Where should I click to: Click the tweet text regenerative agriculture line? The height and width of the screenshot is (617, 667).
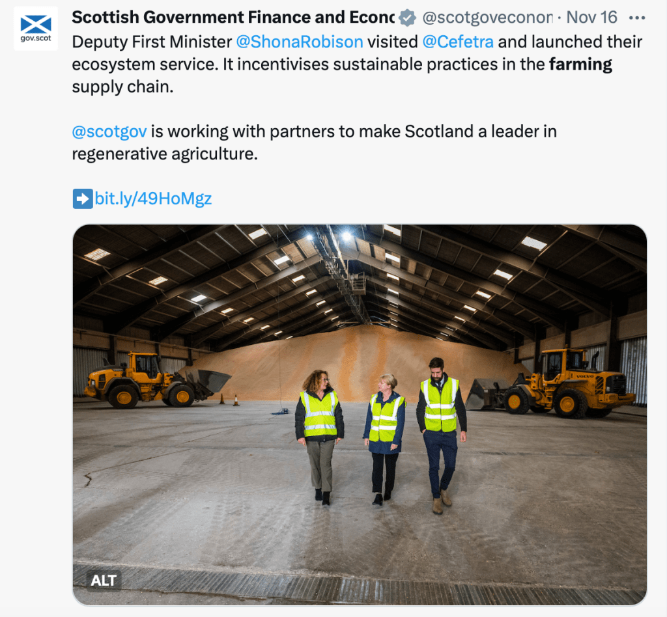pyautogui.click(x=165, y=154)
